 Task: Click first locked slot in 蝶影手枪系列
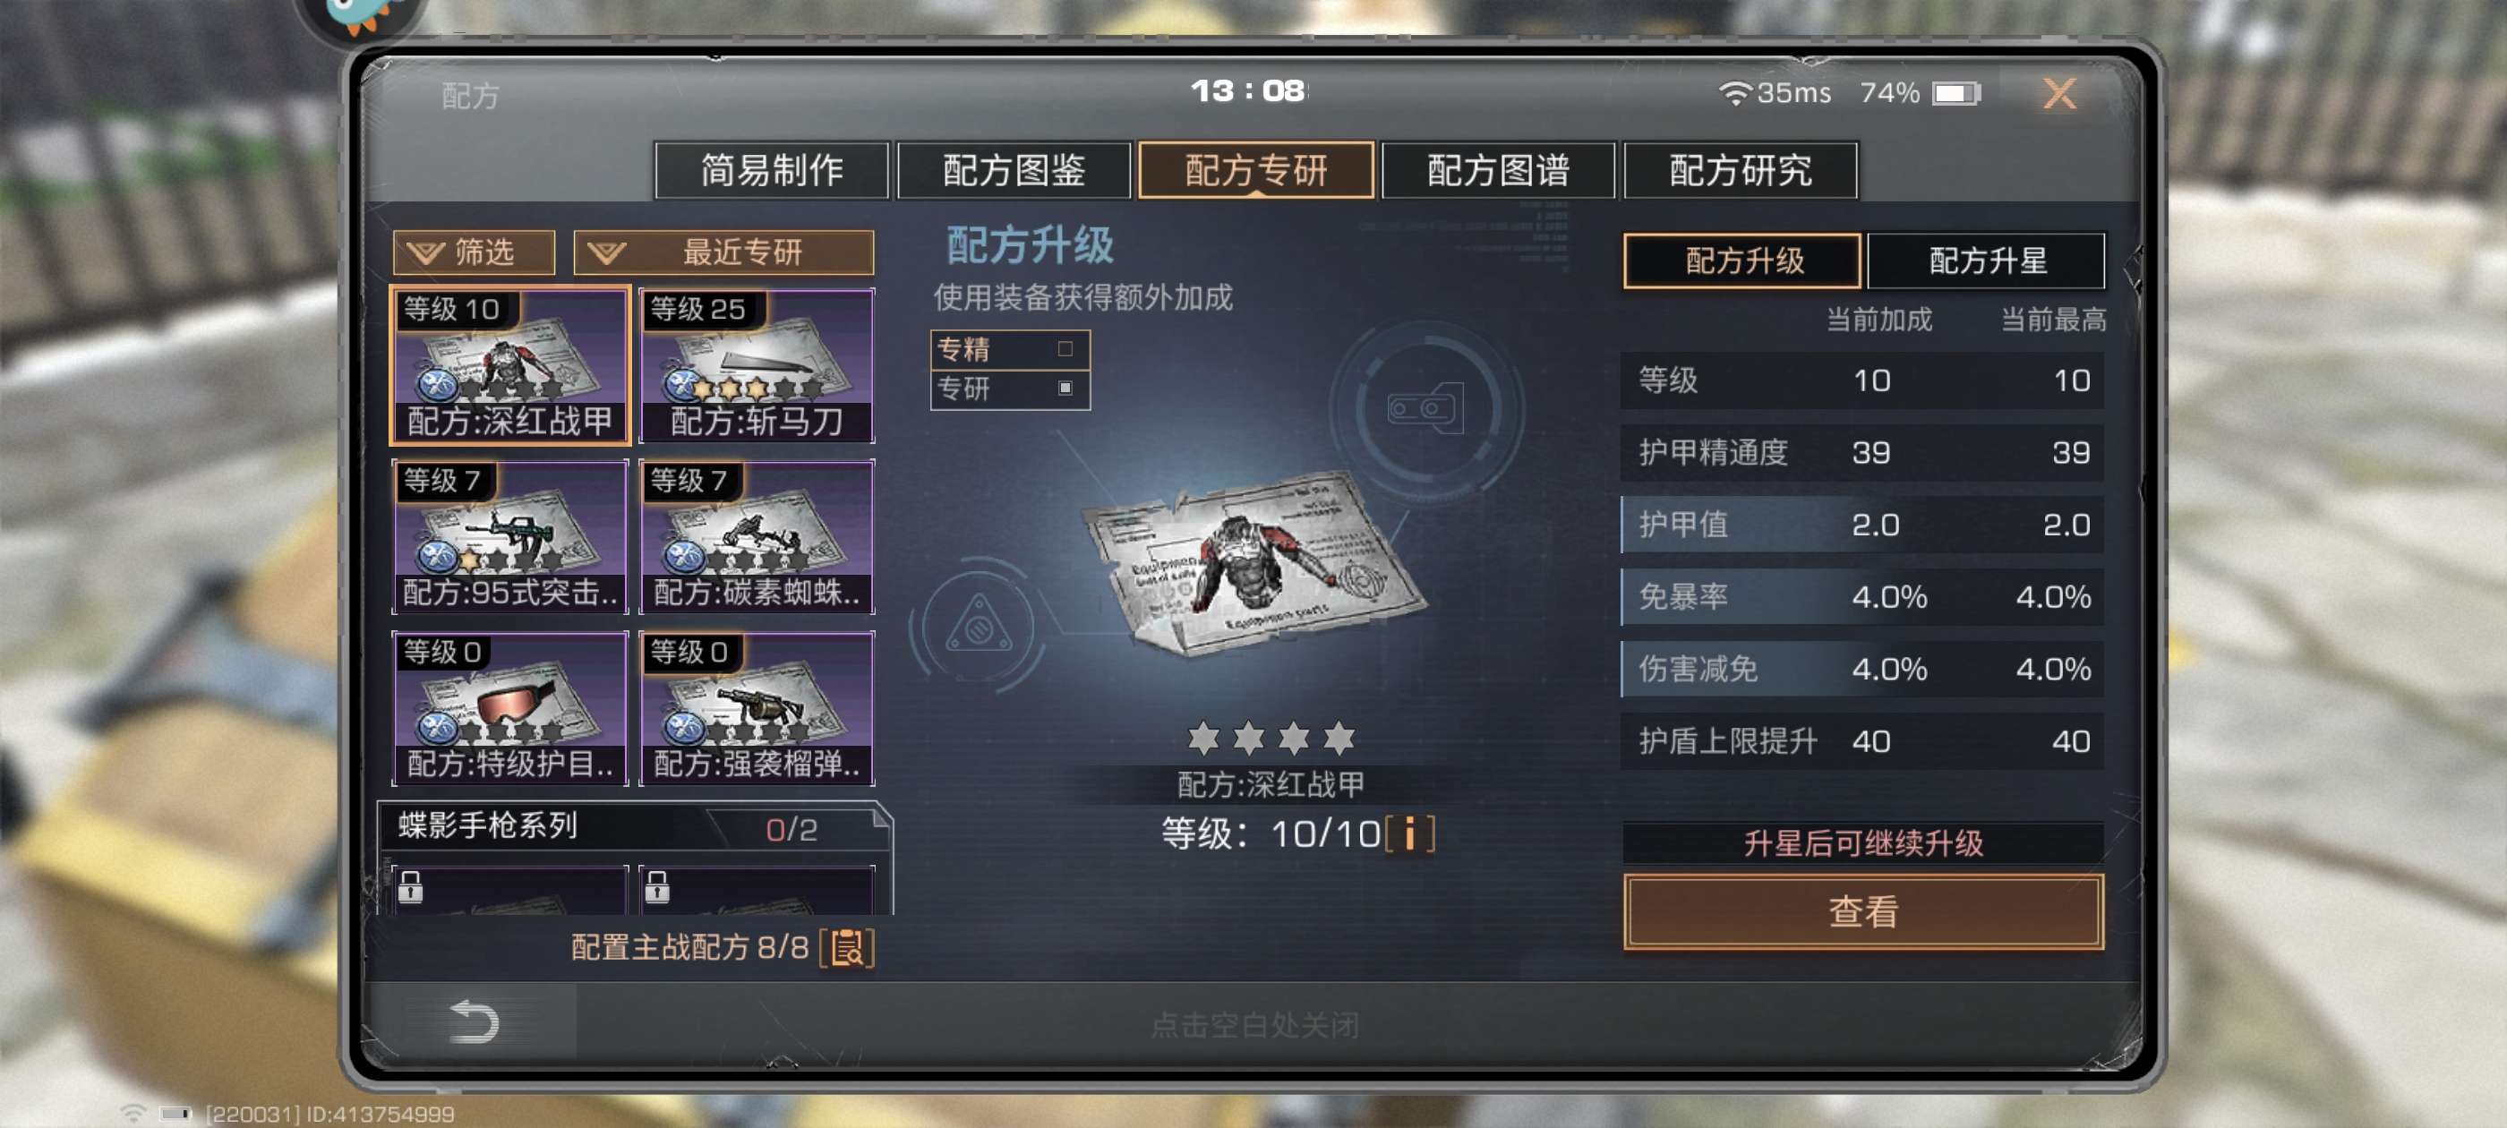pyautogui.click(x=510, y=890)
